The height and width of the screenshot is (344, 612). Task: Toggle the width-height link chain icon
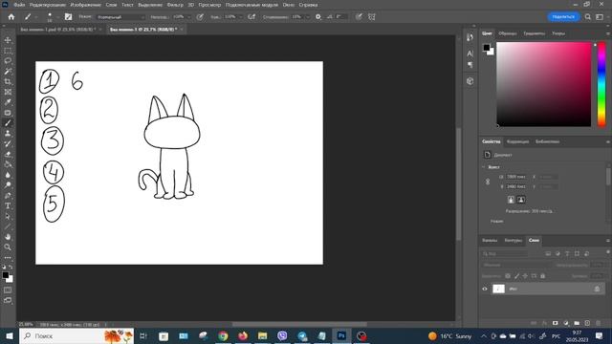coord(488,182)
